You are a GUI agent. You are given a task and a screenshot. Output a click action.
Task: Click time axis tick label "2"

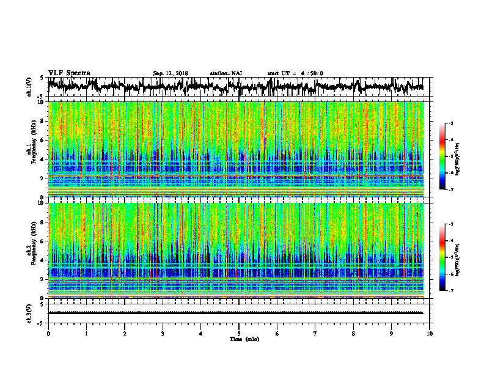[x=125, y=334]
